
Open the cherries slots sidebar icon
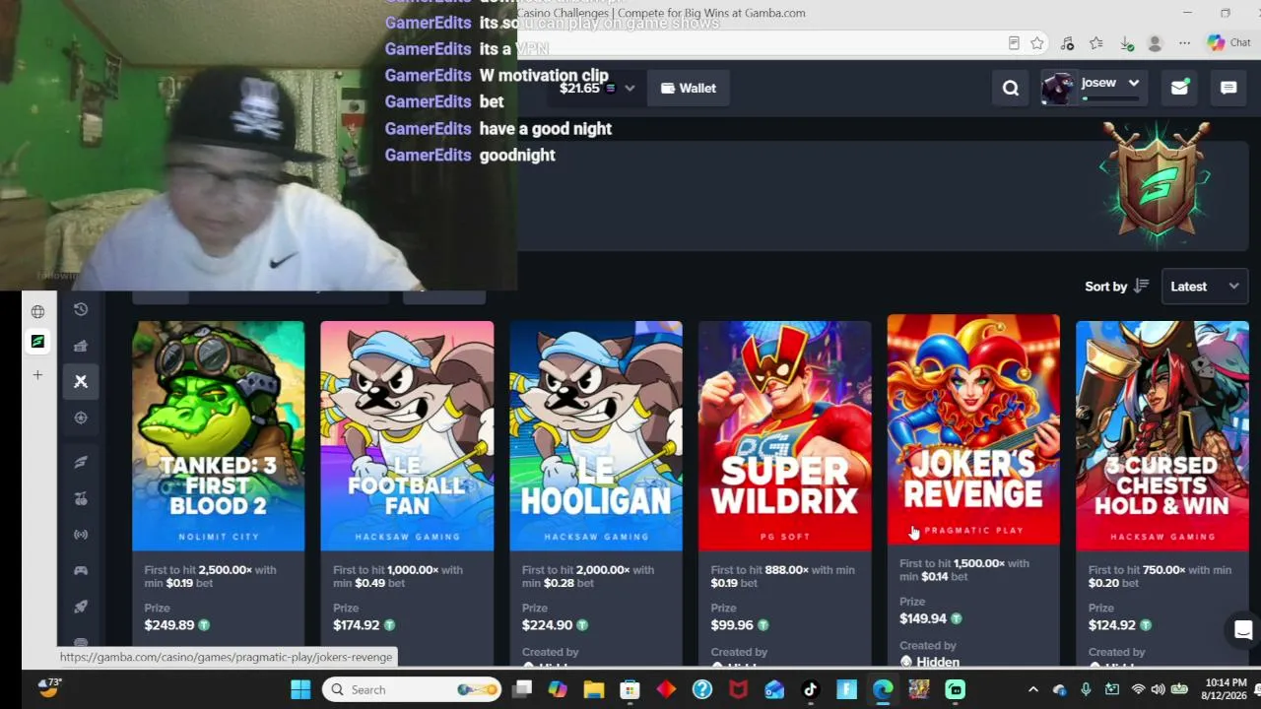(81, 498)
